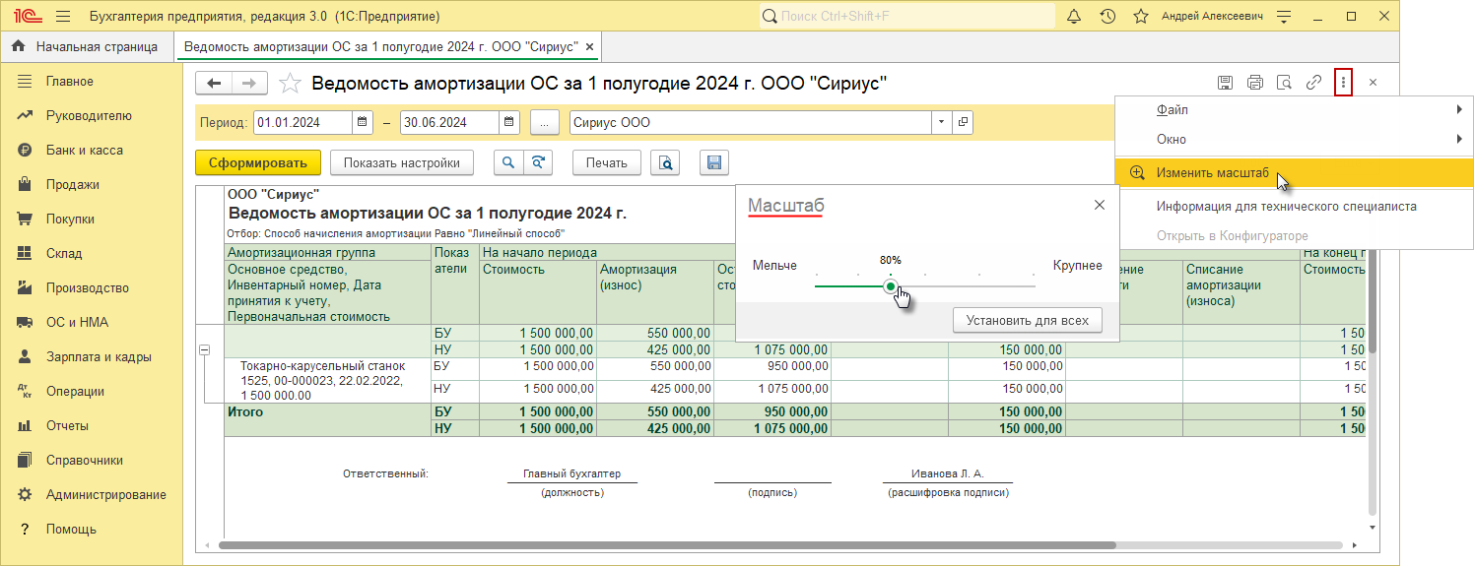
Task: Click the global search field Поиск Ctrl+Shift+F
Action: click(x=906, y=17)
